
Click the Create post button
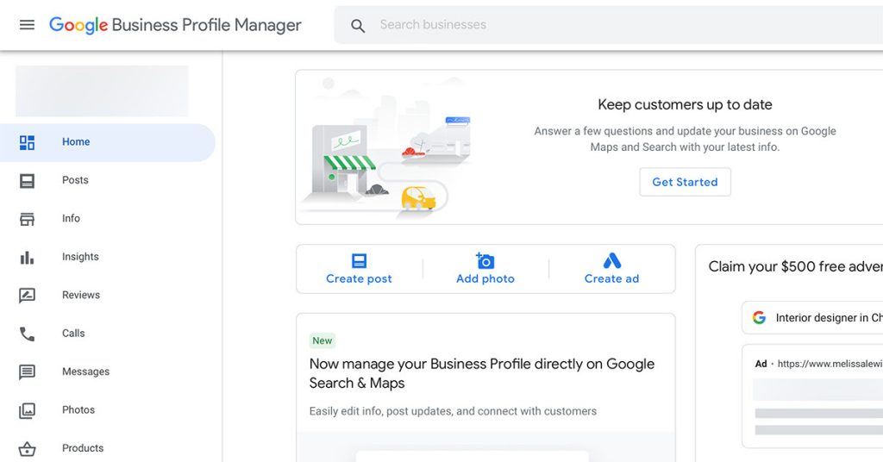pos(359,269)
